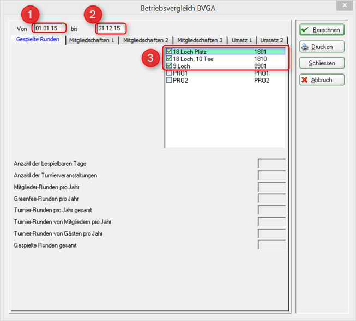Uncheck the 9 Loch checkbox
The image size is (356, 321).
169,66
